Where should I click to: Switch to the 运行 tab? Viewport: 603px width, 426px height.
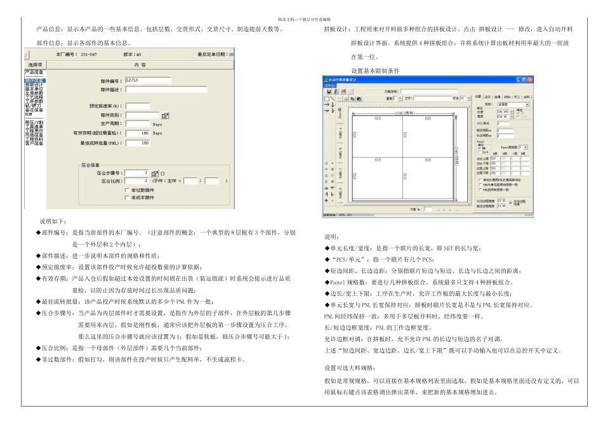[487, 97]
